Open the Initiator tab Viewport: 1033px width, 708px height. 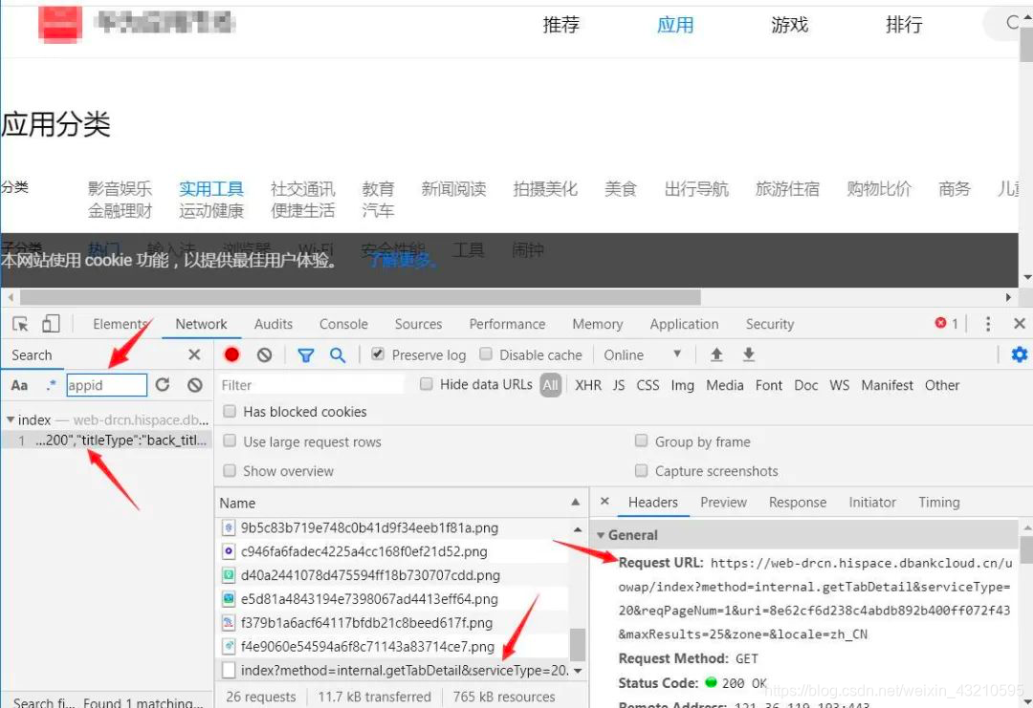click(872, 502)
